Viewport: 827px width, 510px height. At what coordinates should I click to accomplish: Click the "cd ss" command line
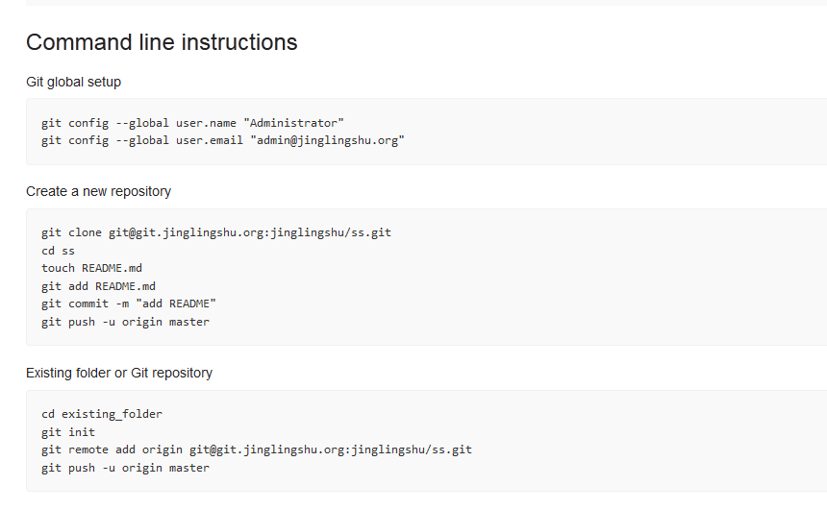tap(58, 251)
